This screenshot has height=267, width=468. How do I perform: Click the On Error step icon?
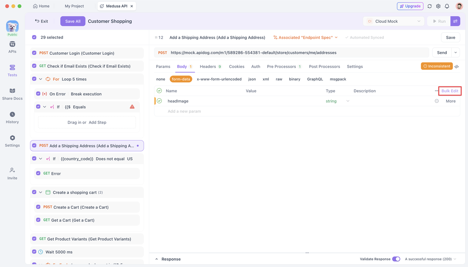(x=45, y=94)
